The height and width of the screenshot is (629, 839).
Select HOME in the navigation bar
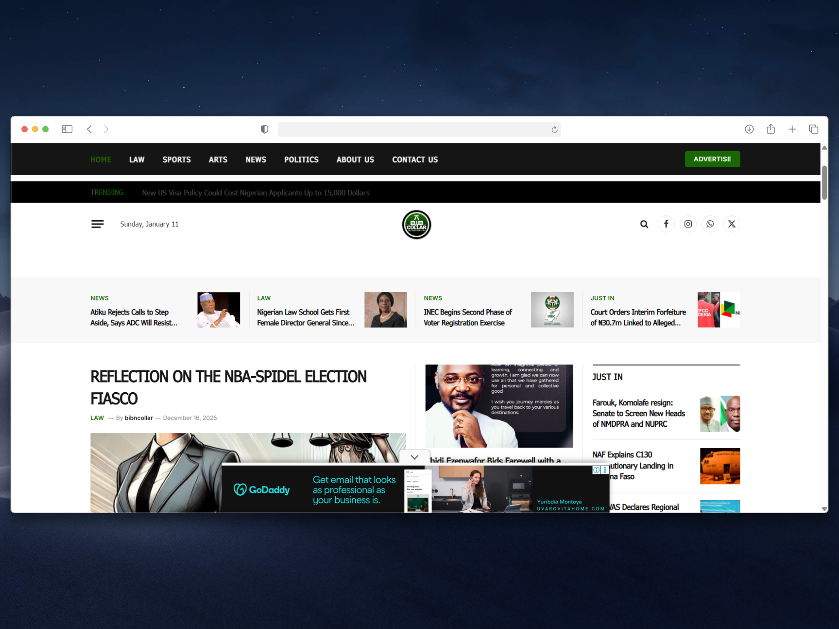(x=101, y=159)
